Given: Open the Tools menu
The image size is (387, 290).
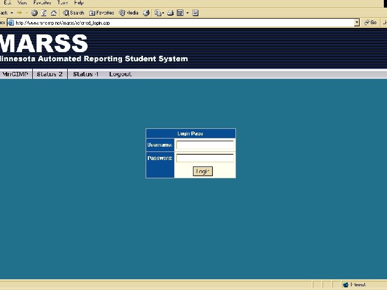Looking at the screenshot, I should pyautogui.click(x=62, y=3).
